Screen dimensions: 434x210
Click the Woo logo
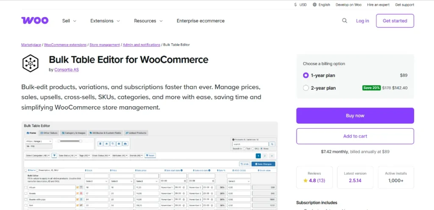[35, 20]
